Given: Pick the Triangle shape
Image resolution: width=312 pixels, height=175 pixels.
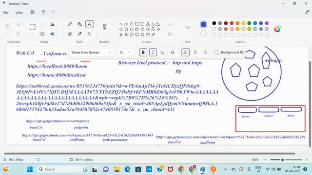Looking at the screenshot, I should (x=153, y=24).
